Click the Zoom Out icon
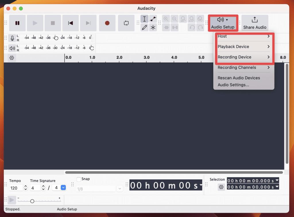The height and width of the screenshot is (217, 294). (174, 19)
